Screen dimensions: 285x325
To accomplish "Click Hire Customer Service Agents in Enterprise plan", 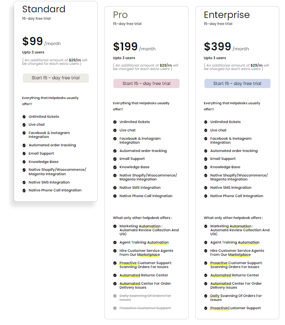I will click(x=237, y=253).
